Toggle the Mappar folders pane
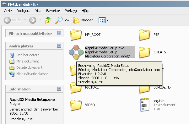The image size is (189, 124). (83, 20)
